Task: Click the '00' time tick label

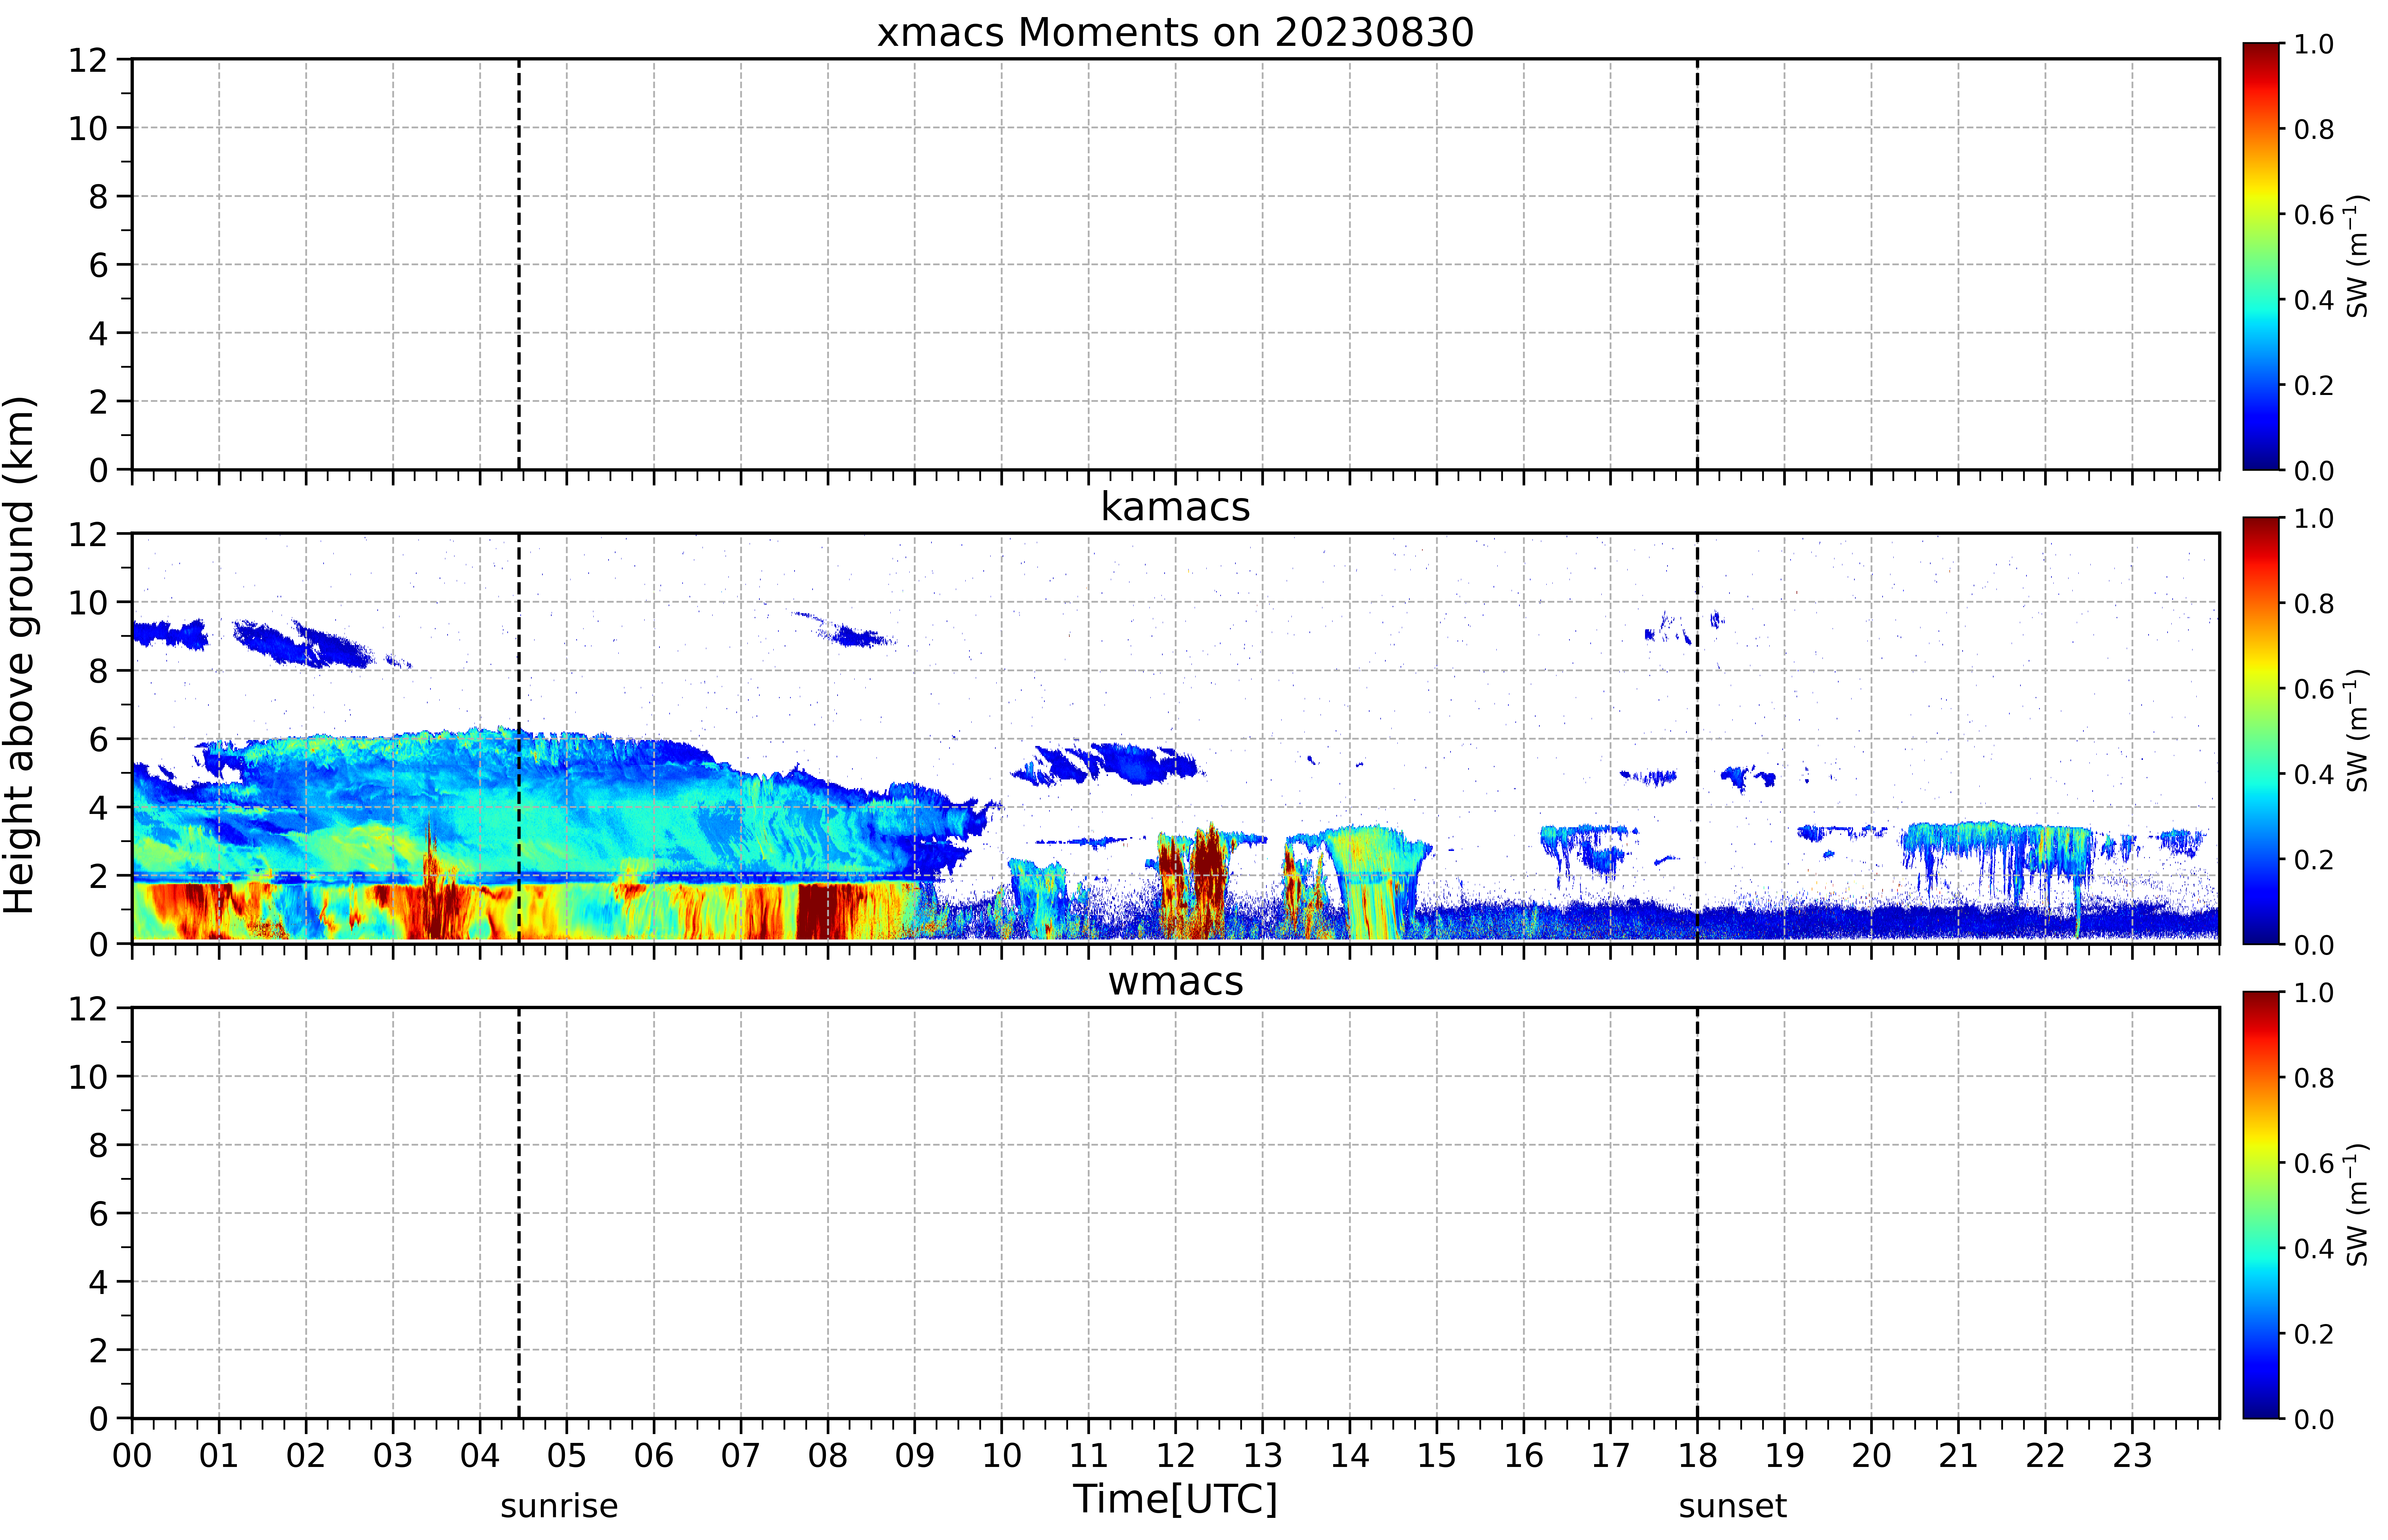Action: (x=132, y=1456)
